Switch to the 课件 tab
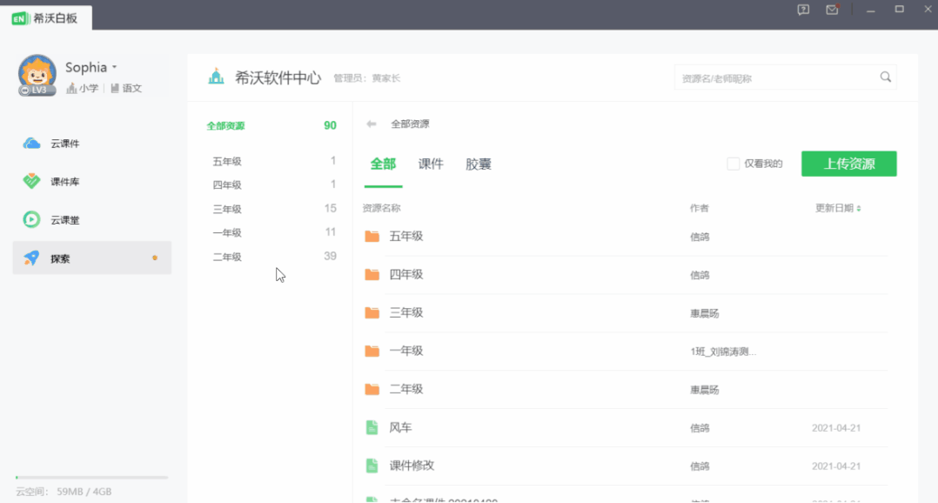The height and width of the screenshot is (503, 938). point(431,164)
